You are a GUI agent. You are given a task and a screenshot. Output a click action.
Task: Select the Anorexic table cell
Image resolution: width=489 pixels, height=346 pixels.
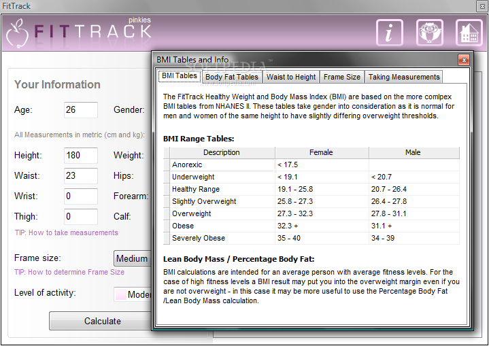coord(222,165)
